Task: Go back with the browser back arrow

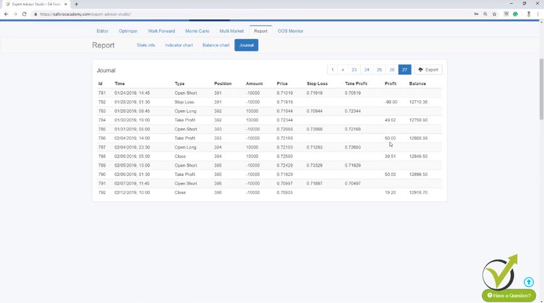Action: point(6,14)
